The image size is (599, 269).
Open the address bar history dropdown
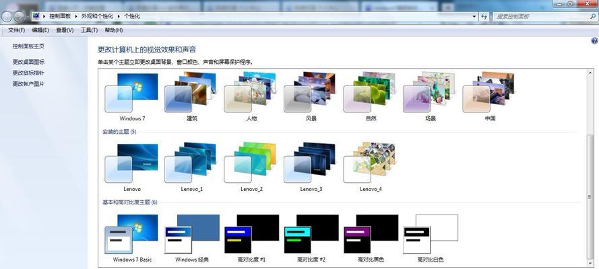pyautogui.click(x=474, y=16)
